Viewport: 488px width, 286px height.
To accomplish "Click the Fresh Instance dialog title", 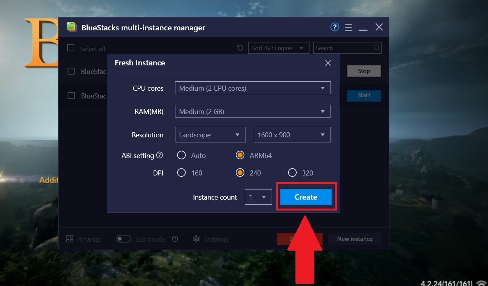I will tap(140, 63).
